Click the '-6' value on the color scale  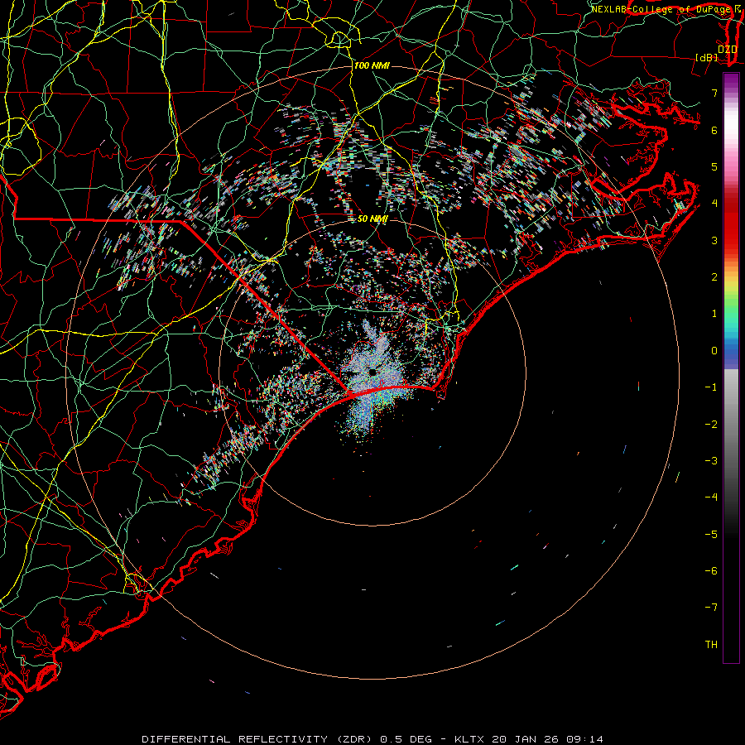711,570
